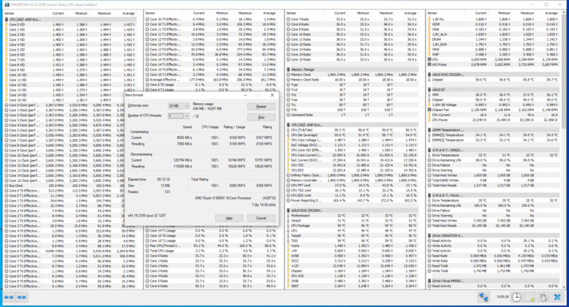Viewport: 569px width, 307px height.
Task: Click Cancel in the Benchmark dialog
Action: (261, 218)
